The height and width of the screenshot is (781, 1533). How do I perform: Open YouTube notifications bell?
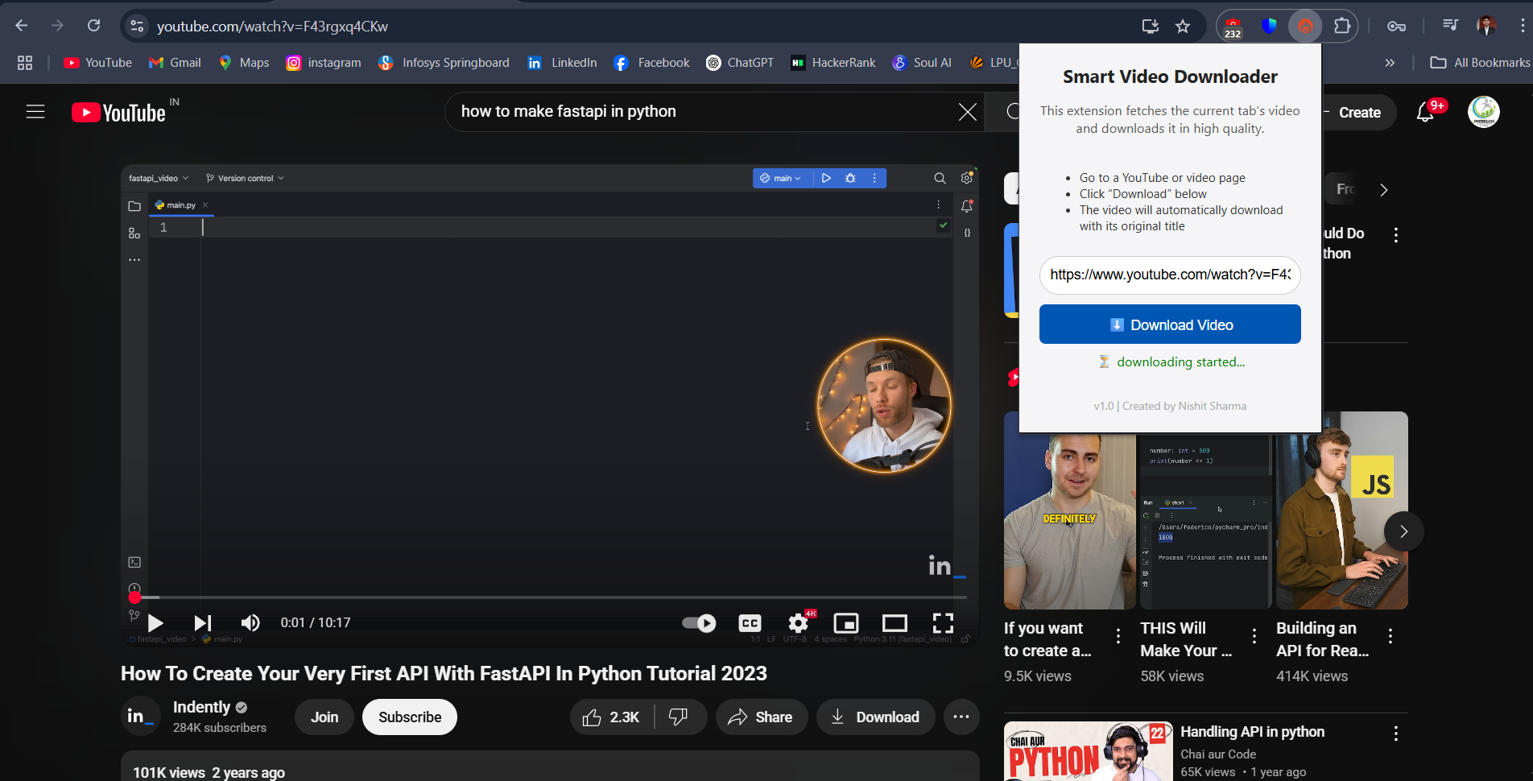click(x=1425, y=113)
